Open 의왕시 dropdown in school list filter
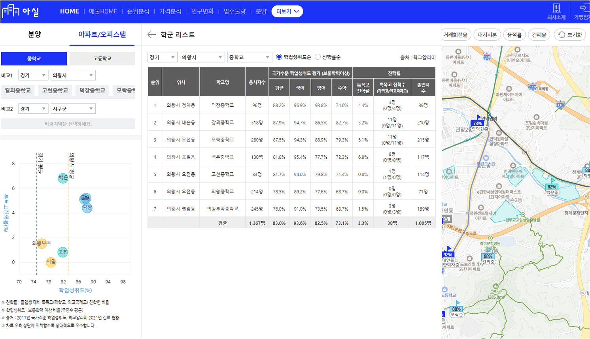590x339 pixels. point(202,57)
